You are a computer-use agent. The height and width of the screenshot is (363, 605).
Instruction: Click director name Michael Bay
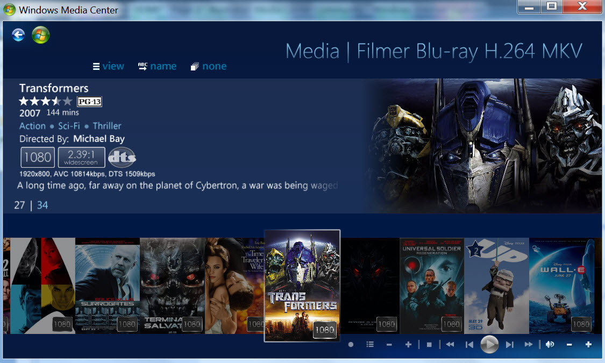[99, 139]
